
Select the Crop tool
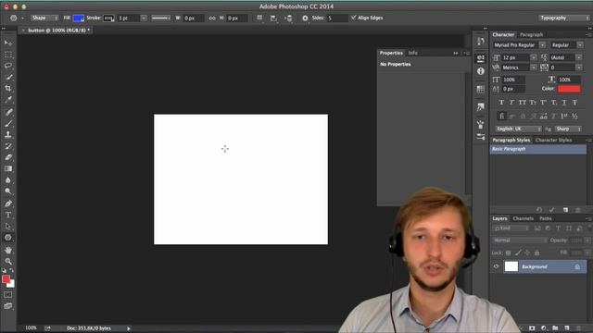click(8, 89)
